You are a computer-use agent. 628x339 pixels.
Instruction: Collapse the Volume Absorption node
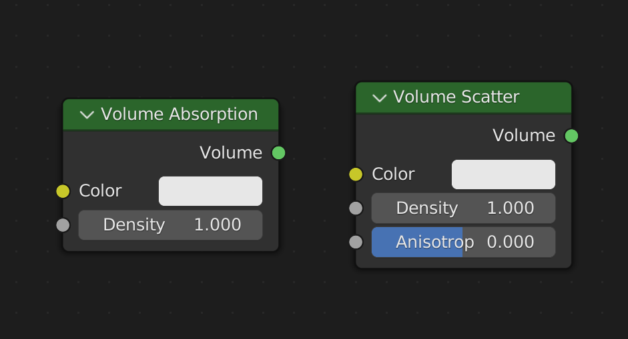(x=87, y=115)
